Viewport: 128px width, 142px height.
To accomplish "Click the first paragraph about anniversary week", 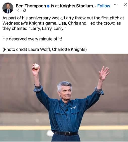I will coord(63,23).
